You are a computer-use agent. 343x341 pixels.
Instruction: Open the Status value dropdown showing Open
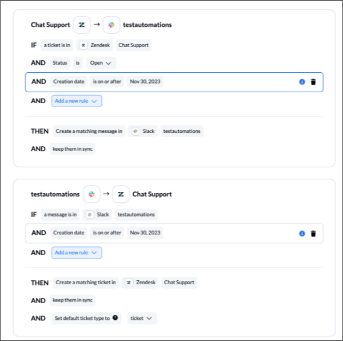click(x=100, y=63)
